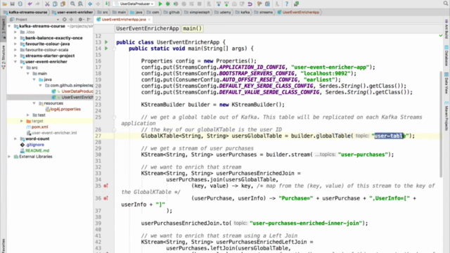Screen dimensions: 450x253
Task: Click the Save All toolbar icon
Action: click(12, 4)
